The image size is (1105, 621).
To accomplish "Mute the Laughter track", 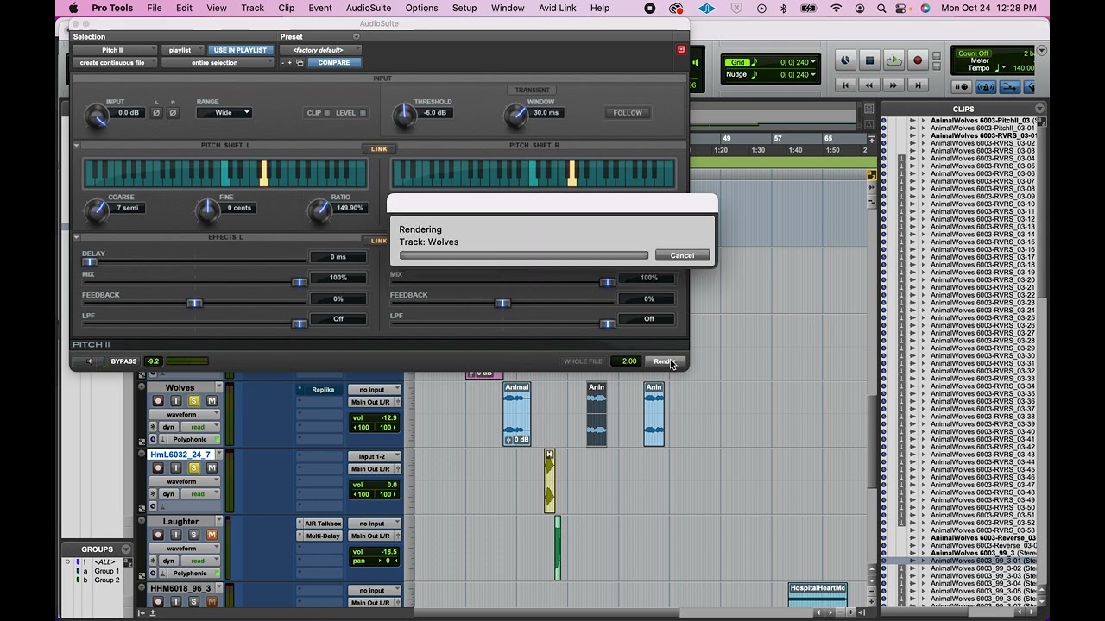I will pos(212,535).
